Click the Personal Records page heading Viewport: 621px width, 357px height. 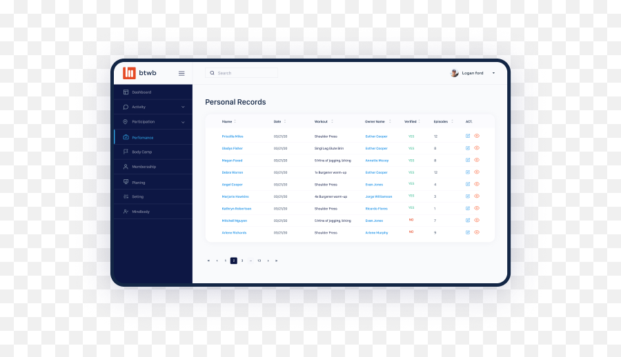click(235, 102)
